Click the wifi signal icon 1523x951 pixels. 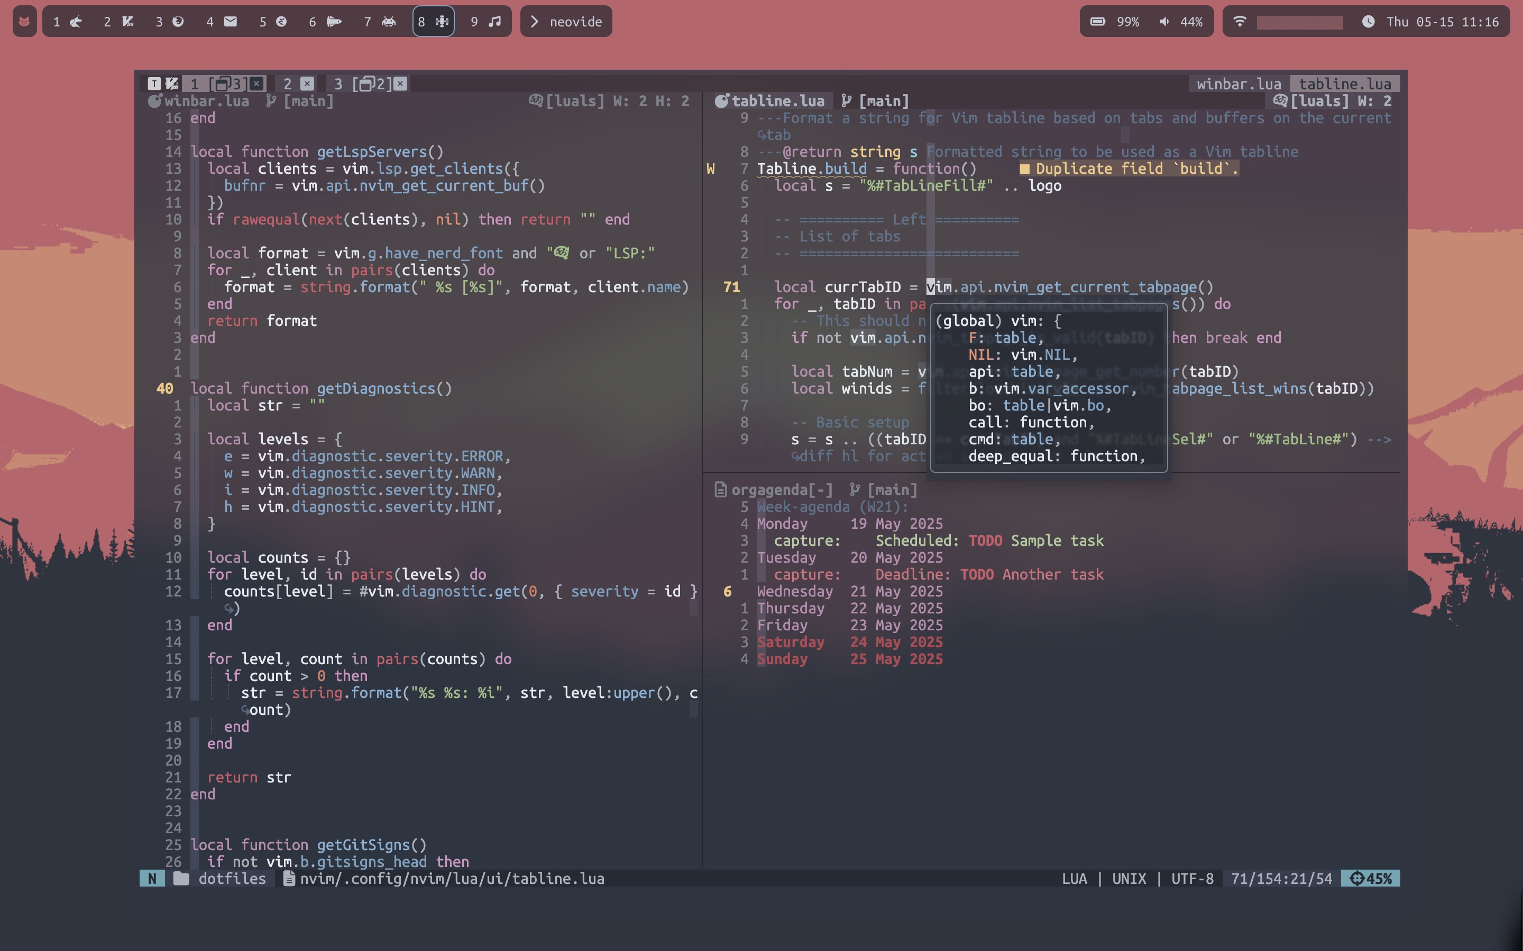[x=1239, y=21]
